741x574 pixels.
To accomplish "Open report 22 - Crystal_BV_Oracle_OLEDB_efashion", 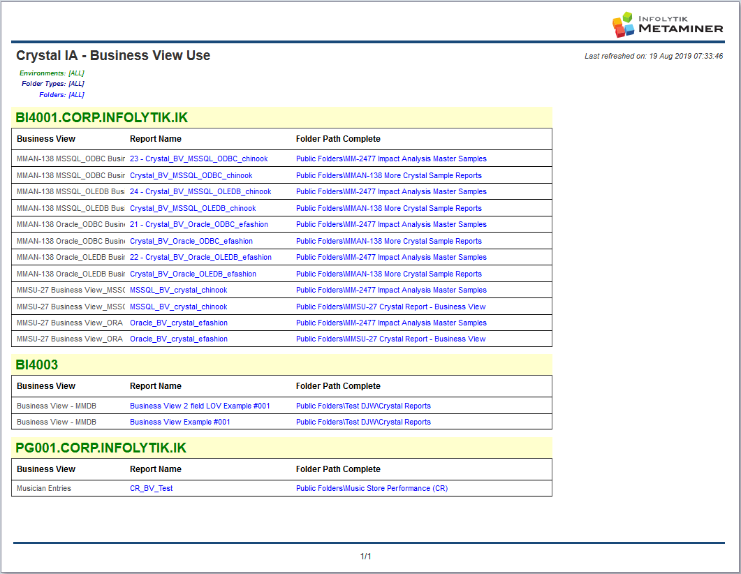I will tap(200, 257).
